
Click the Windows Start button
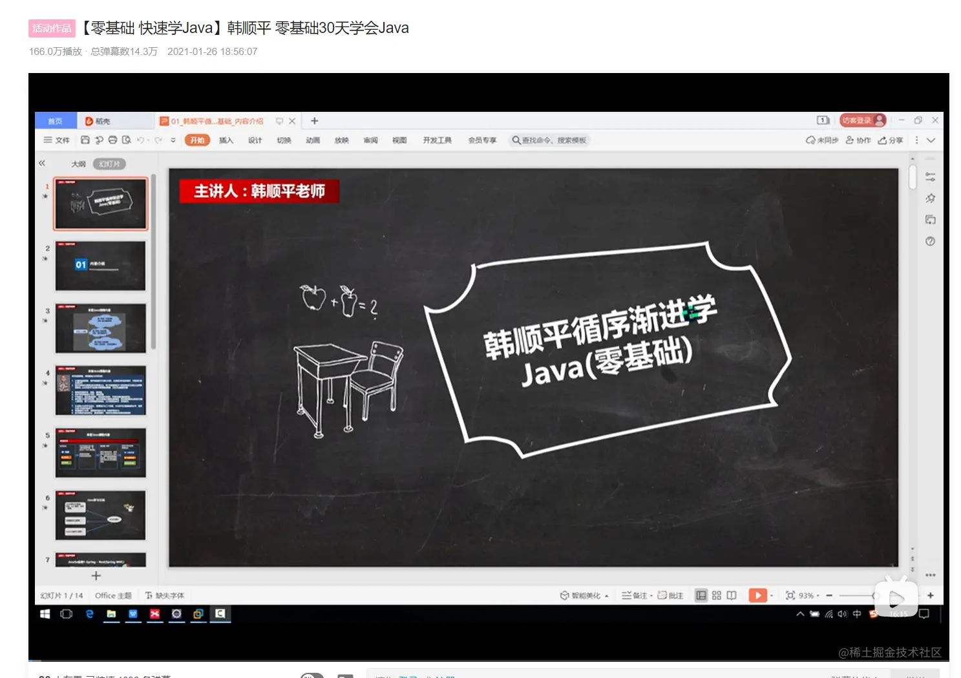tap(45, 613)
